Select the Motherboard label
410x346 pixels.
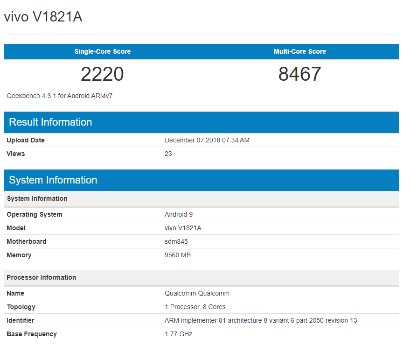[27, 241]
